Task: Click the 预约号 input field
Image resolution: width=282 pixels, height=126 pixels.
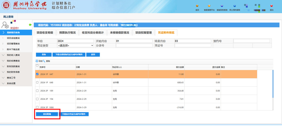Action: tap(252, 41)
